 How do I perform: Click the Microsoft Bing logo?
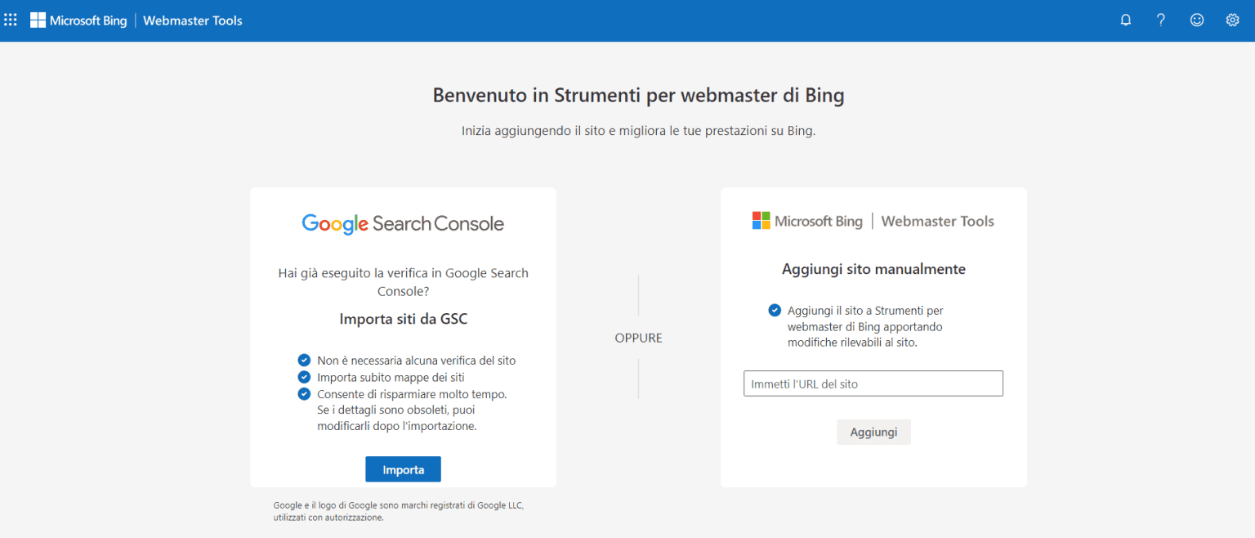pyautogui.click(x=78, y=20)
